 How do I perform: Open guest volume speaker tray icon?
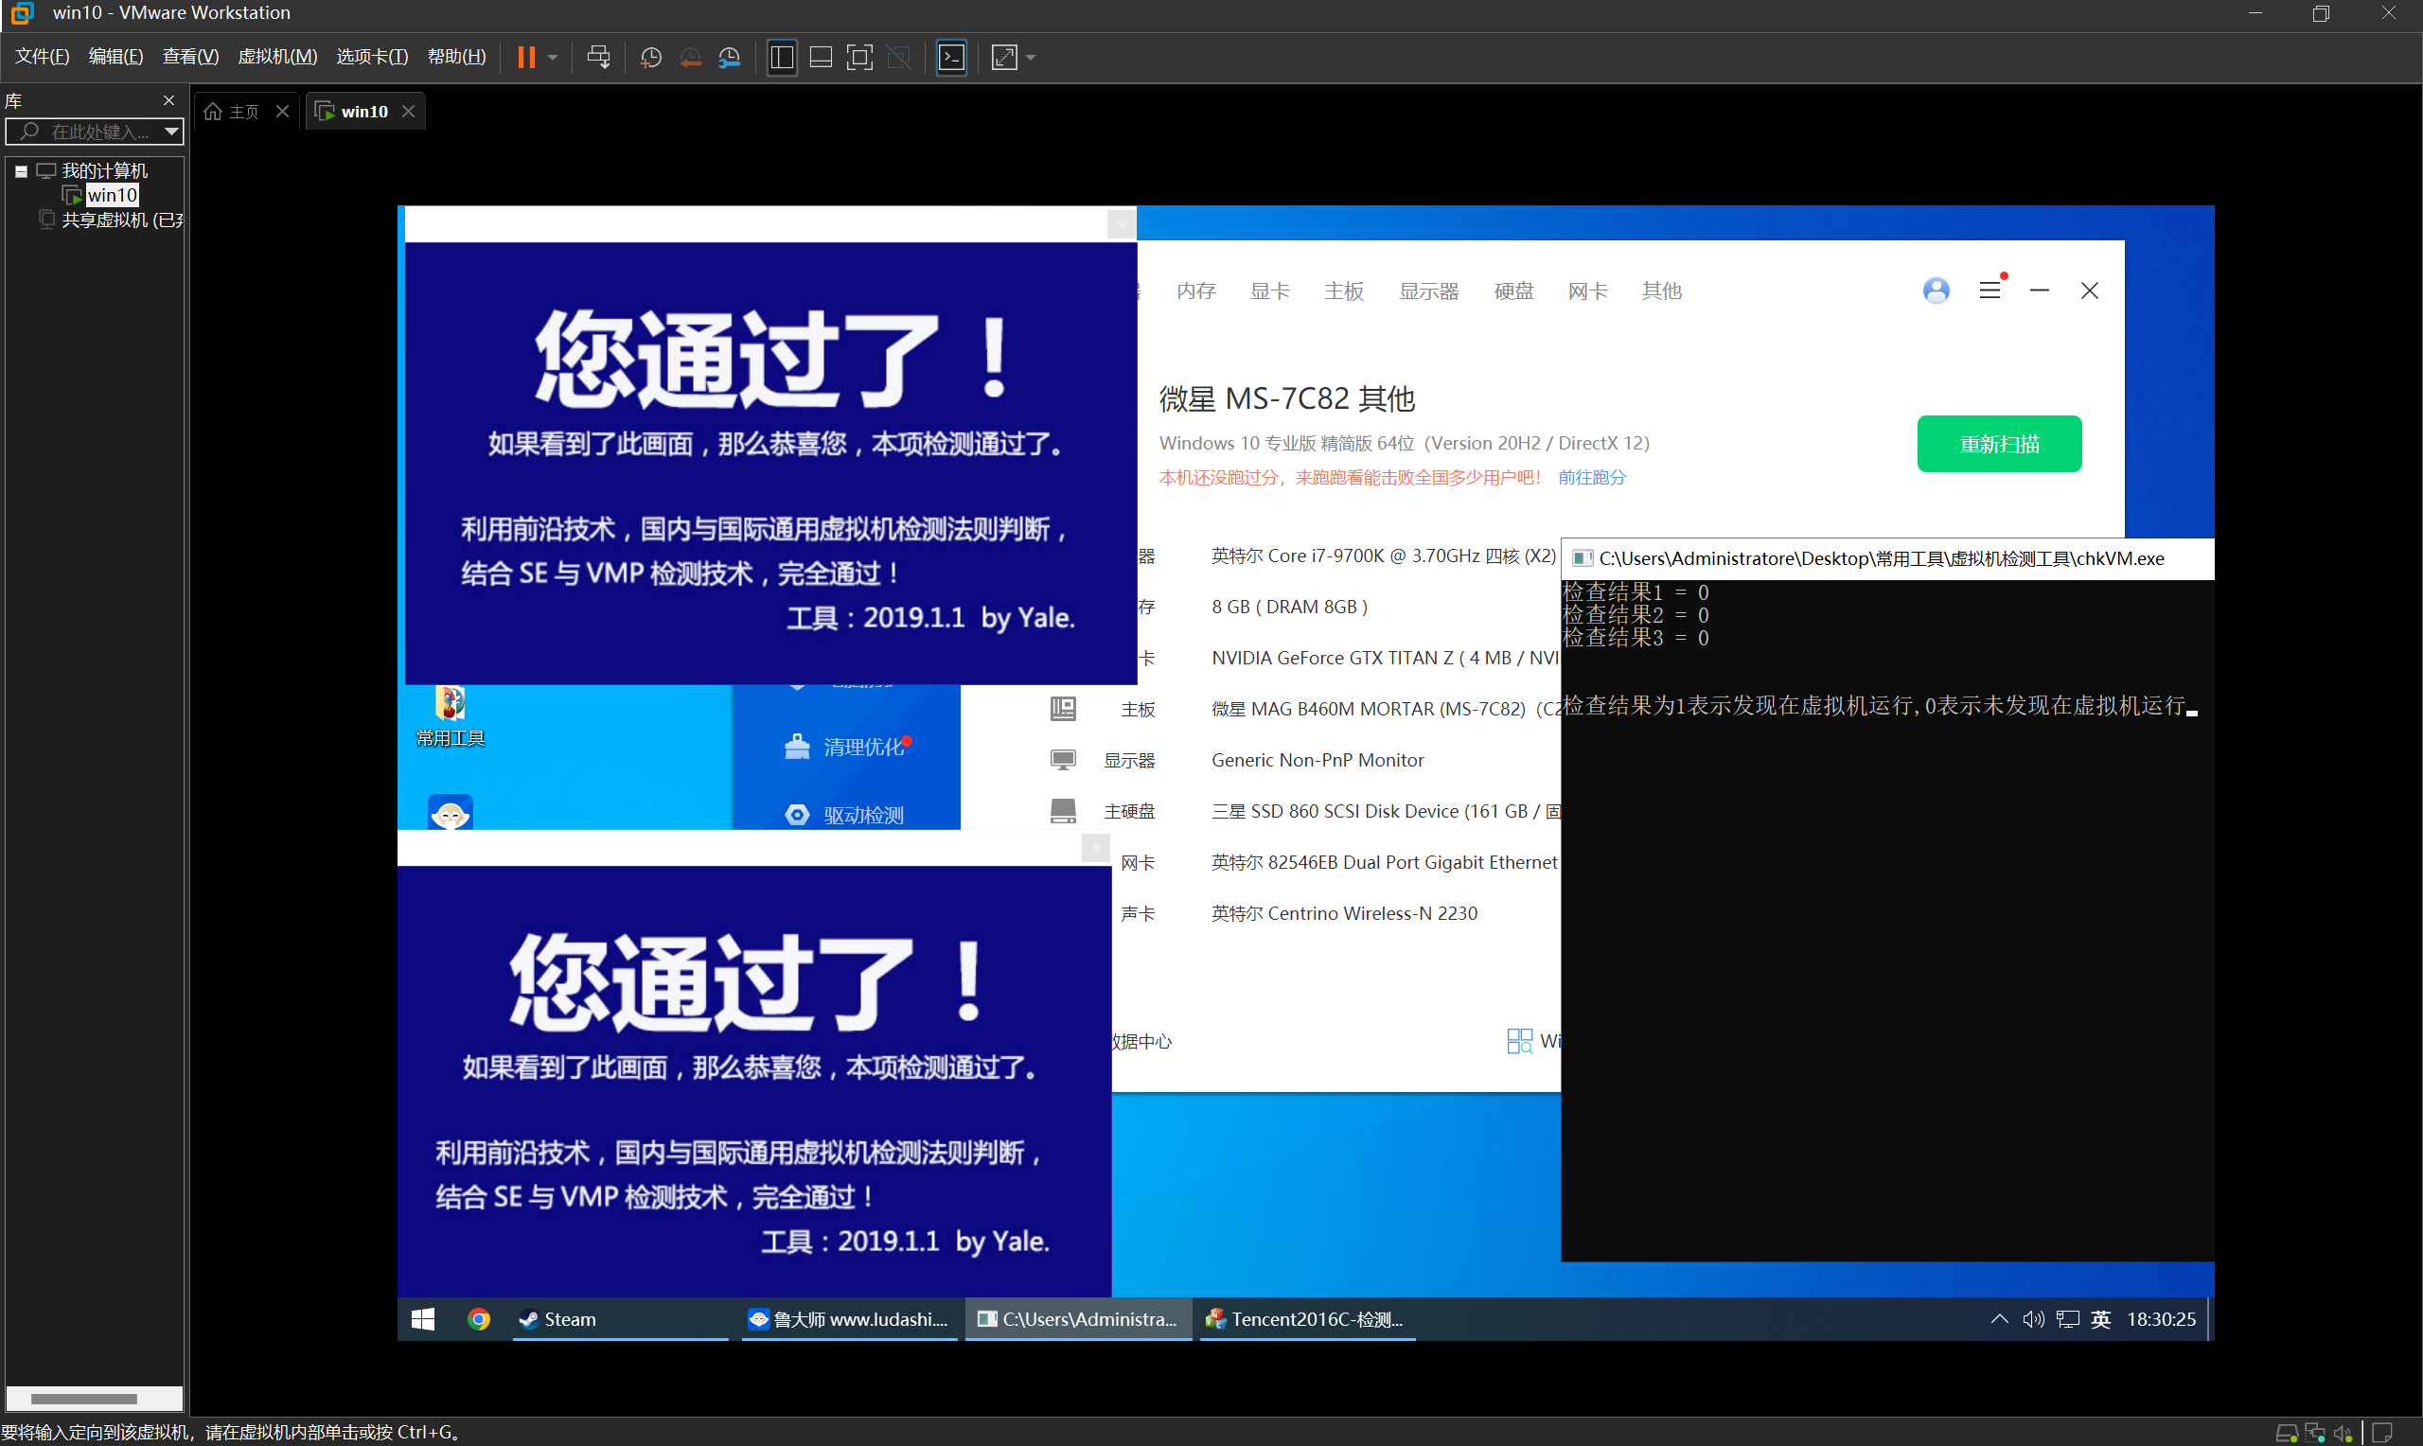pyautogui.click(x=2032, y=1318)
